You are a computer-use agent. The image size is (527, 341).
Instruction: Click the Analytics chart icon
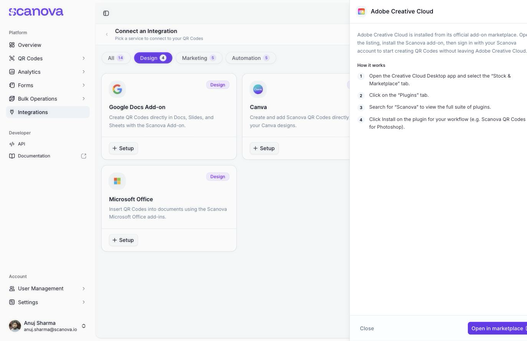(x=12, y=72)
